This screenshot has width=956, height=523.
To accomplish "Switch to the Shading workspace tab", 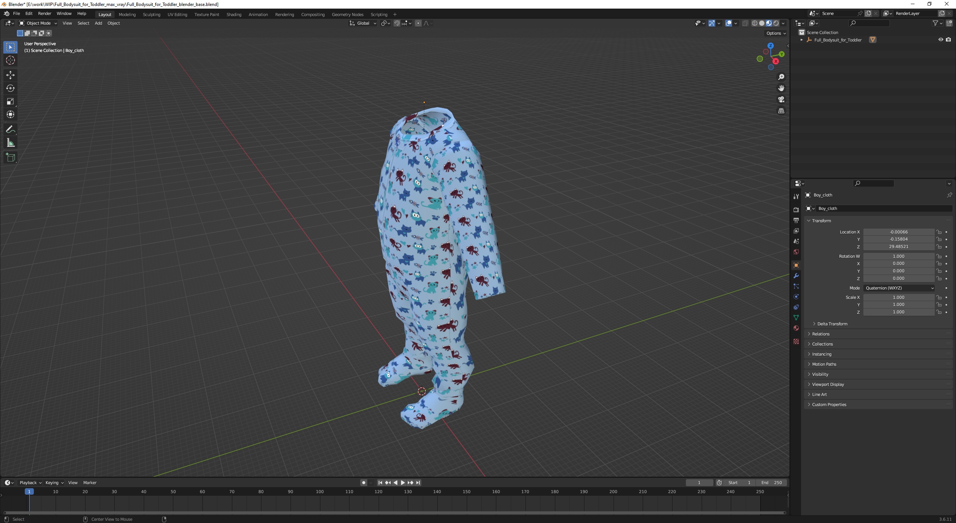I will pos(234,15).
